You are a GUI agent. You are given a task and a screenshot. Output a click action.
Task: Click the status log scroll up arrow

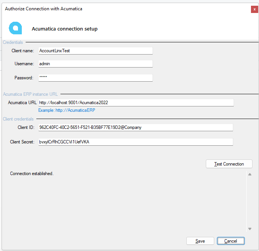(250, 174)
